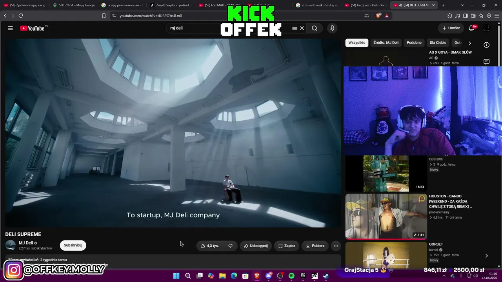The image size is (502, 282).
Task: Open Steam from the taskbar
Action: click(x=326, y=276)
